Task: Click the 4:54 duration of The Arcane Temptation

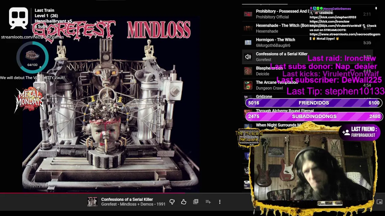Action: pyautogui.click(x=367, y=85)
